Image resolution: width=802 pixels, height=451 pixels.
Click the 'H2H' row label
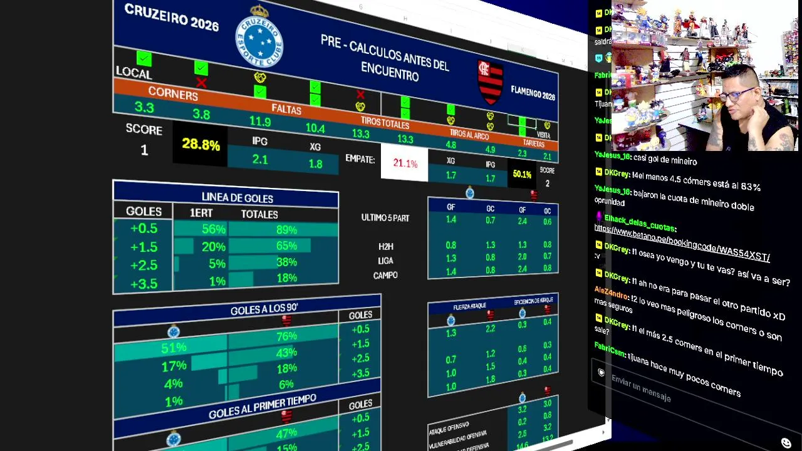point(386,247)
